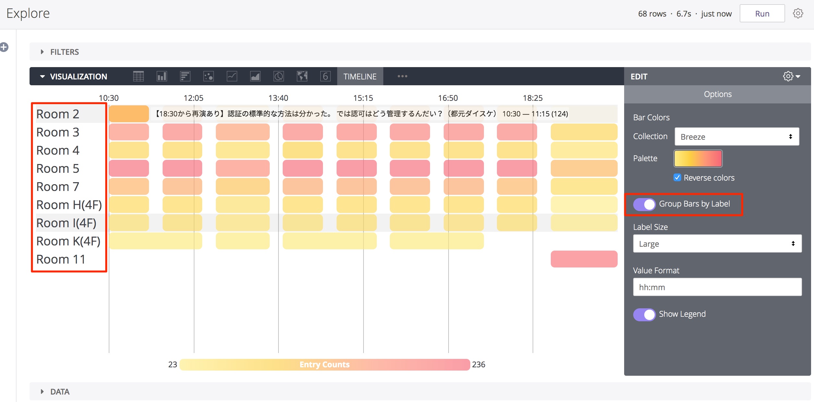
Task: Select the Area chart visualization
Action: (x=255, y=76)
